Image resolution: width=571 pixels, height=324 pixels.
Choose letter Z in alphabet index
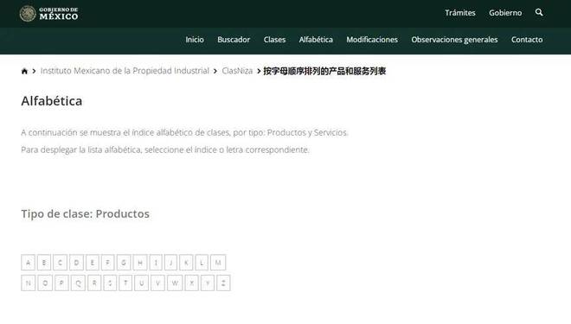click(x=223, y=283)
